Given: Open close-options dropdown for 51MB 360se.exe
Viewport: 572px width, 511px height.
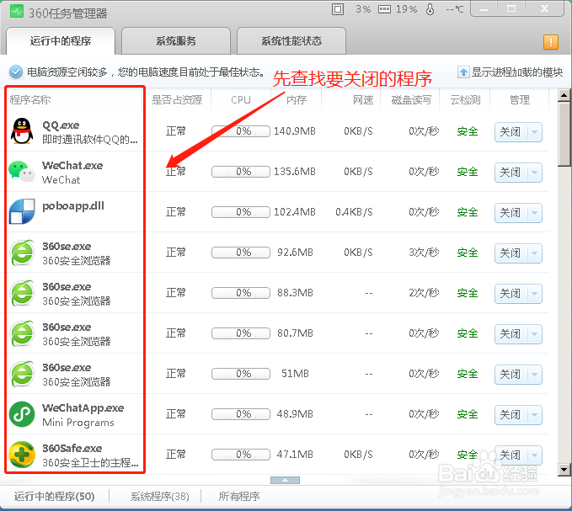Looking at the screenshot, I should [534, 375].
